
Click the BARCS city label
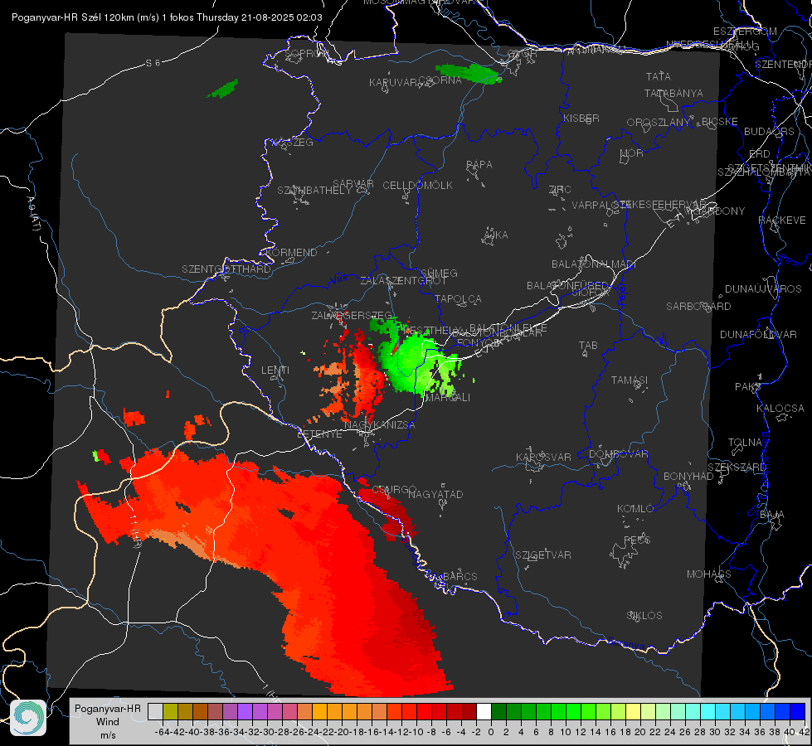pyautogui.click(x=460, y=576)
